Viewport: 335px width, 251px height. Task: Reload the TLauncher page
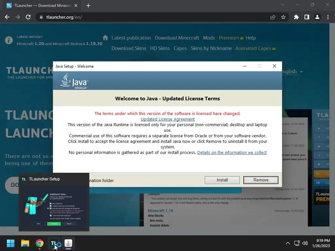(x=28, y=17)
